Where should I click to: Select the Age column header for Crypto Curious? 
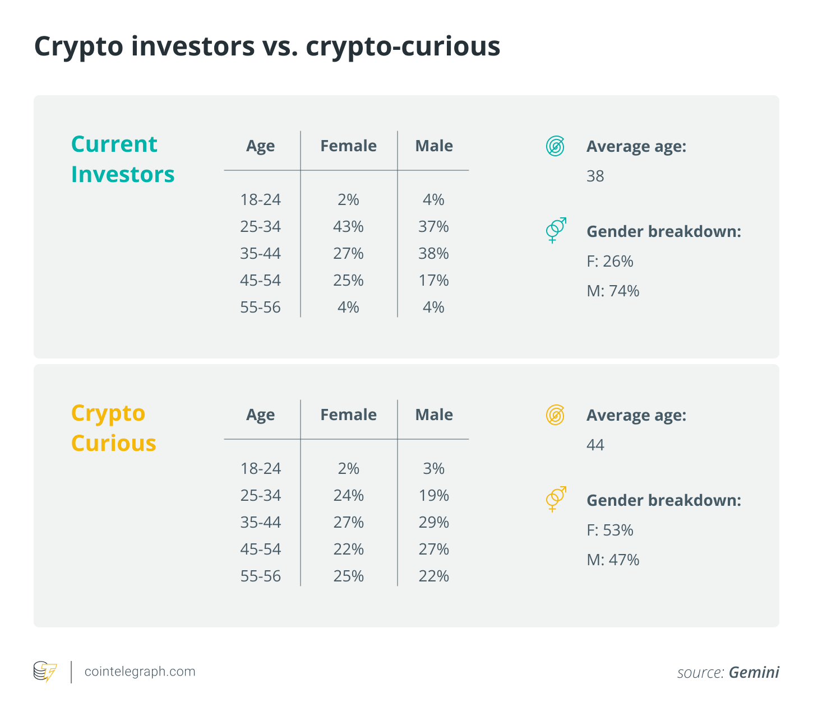pyautogui.click(x=261, y=415)
